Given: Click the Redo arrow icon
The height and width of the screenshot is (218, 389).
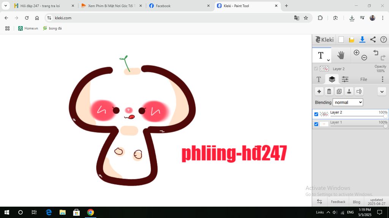Looking at the screenshot, I should (x=383, y=58).
